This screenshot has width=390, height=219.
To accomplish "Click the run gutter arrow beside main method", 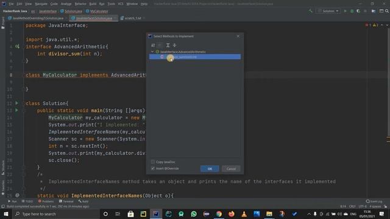I will 16,110.
